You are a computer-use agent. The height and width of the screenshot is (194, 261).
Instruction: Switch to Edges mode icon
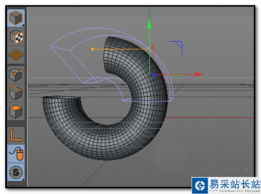pos(16,93)
